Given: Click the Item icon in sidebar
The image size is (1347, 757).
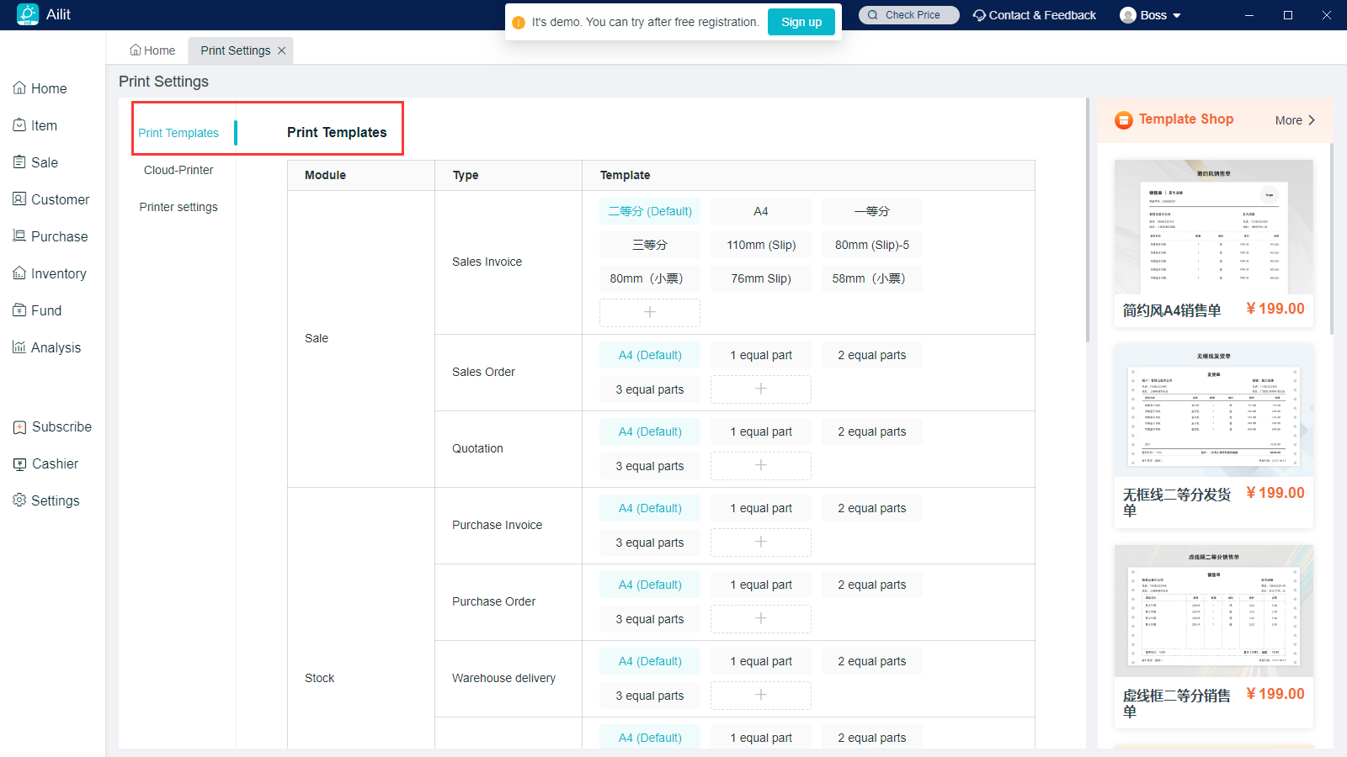Looking at the screenshot, I should click(x=19, y=125).
